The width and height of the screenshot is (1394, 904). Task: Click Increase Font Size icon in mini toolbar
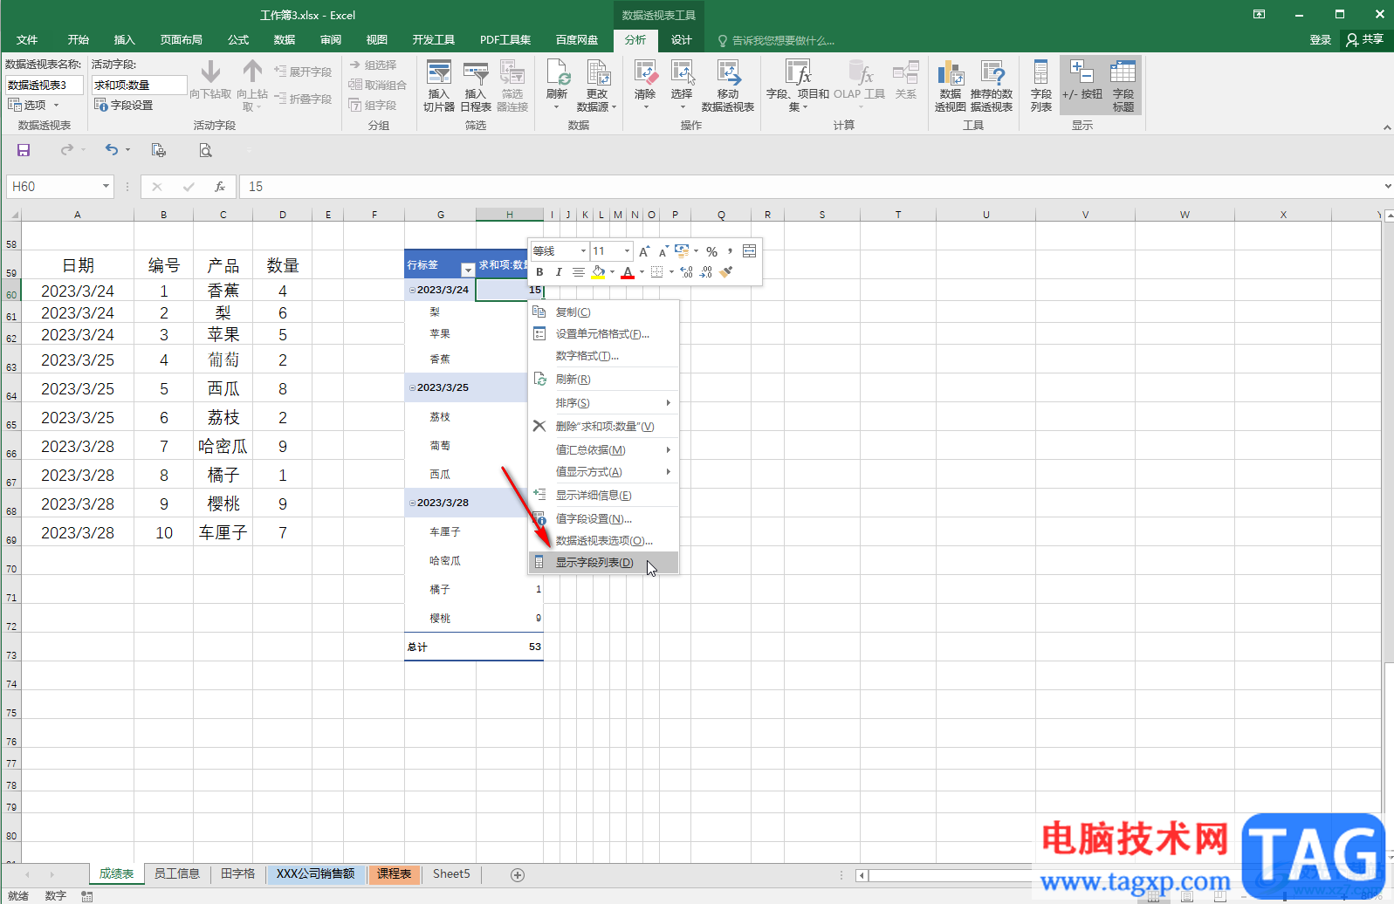(644, 251)
